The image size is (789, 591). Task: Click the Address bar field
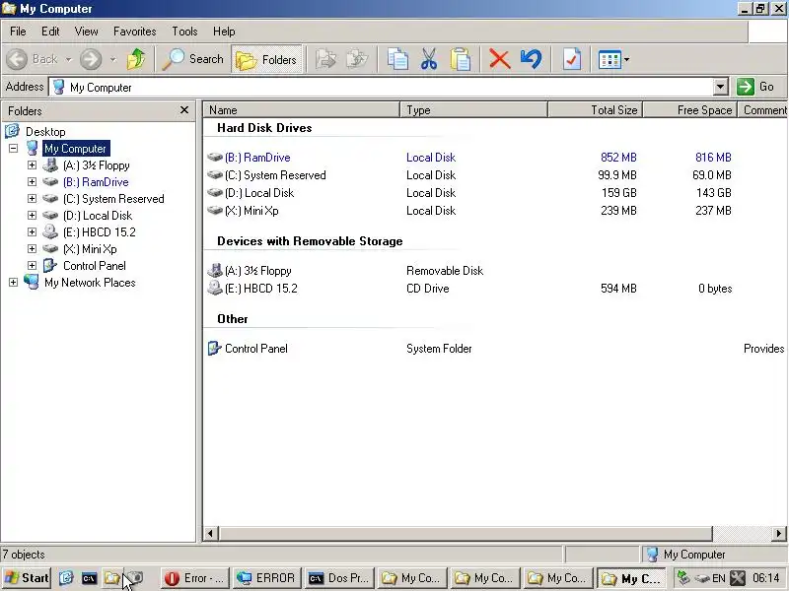pos(389,87)
